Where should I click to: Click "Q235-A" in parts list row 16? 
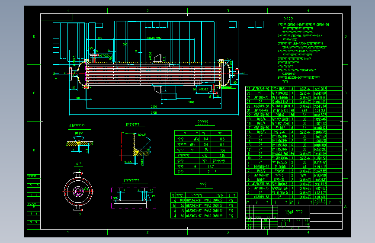click(x=304, y=132)
